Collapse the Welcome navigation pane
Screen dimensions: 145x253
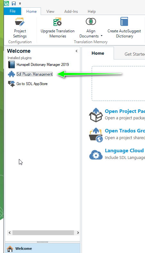coord(77,51)
